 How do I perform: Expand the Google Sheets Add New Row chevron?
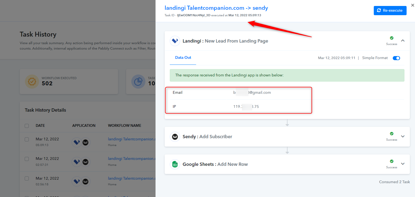pyautogui.click(x=403, y=164)
